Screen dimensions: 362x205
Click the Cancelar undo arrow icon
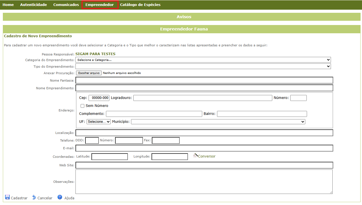coord(34,197)
